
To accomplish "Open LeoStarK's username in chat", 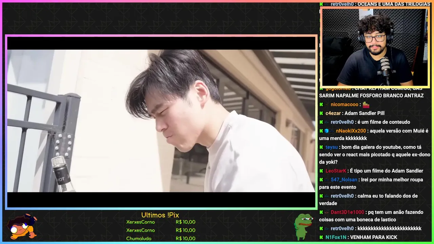I will 336,171.
